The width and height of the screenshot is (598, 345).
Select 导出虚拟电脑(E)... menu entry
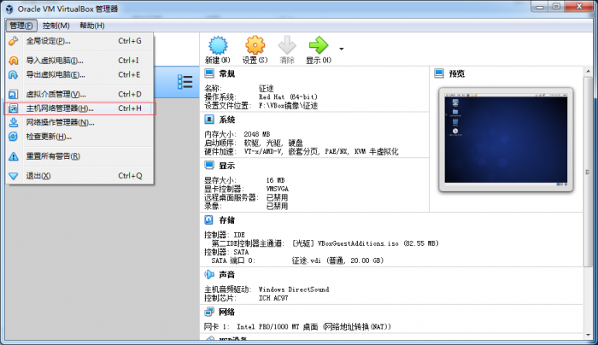click(79, 74)
